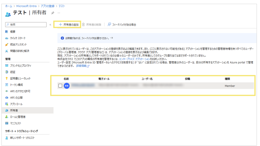260x146 pixels.
Task: Click the 認証 circular arrow icon
Action: pyautogui.click(x=7, y=72)
